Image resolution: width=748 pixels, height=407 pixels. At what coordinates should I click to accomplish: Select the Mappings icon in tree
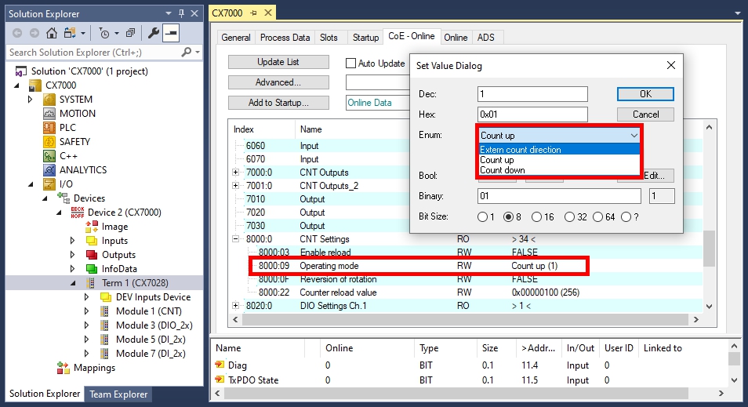[x=64, y=368]
